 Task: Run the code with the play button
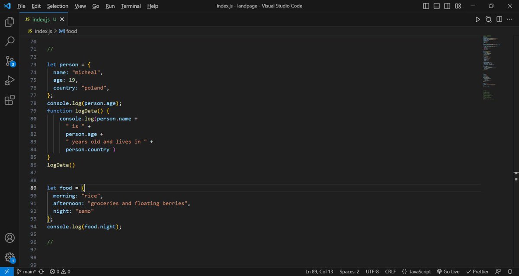click(x=477, y=19)
